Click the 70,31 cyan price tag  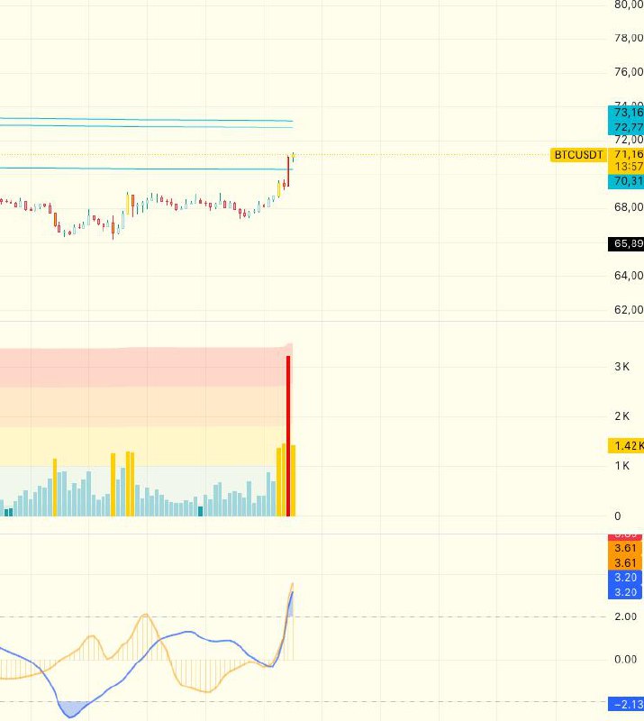click(627, 181)
